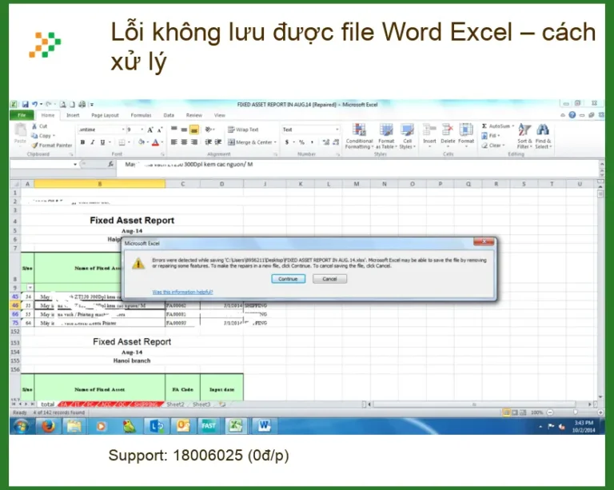This screenshot has width=614, height=490.
Task: Click the Name Box dropdown arrow
Action: [75, 165]
